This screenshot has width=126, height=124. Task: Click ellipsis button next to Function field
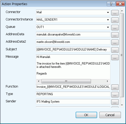click(115, 87)
